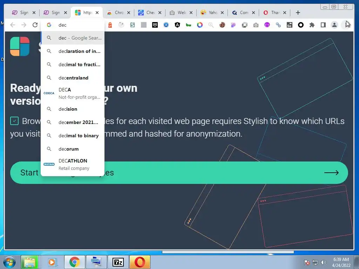
Task: Click the teal S extension icon
Action: point(132,25)
